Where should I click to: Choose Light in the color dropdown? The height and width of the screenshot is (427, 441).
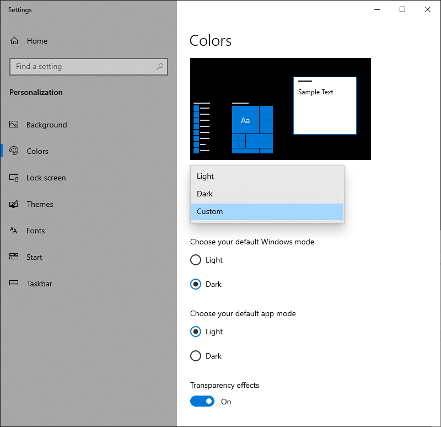click(267, 176)
